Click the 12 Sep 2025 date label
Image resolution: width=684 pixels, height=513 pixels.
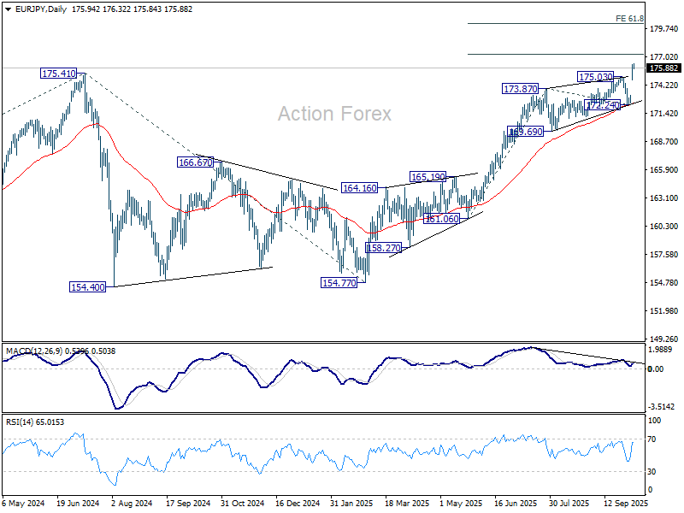point(626,503)
